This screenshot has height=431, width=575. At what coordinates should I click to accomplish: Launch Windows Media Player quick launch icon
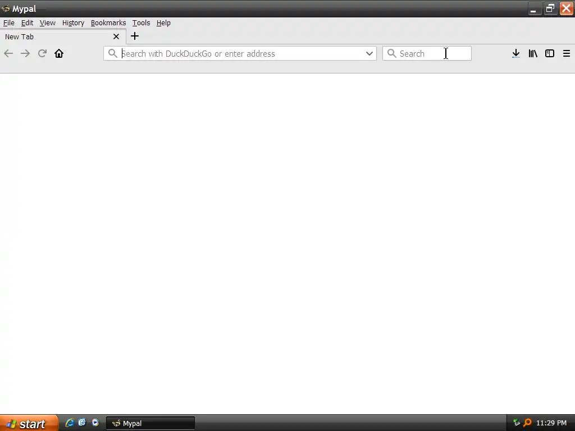[x=95, y=423]
